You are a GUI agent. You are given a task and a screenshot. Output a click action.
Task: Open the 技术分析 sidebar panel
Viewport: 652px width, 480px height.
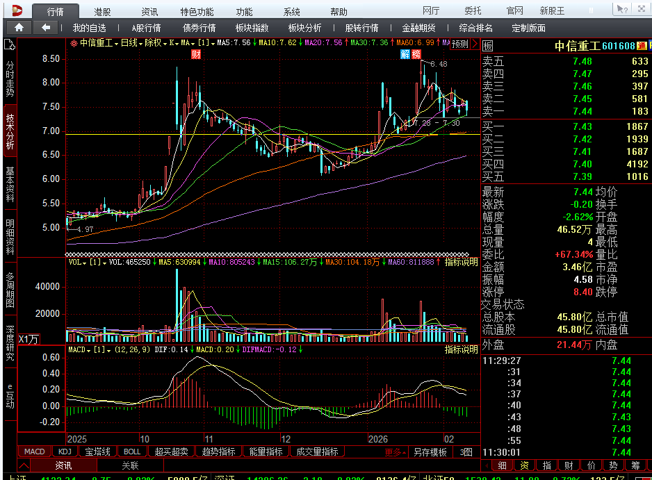tap(10, 131)
